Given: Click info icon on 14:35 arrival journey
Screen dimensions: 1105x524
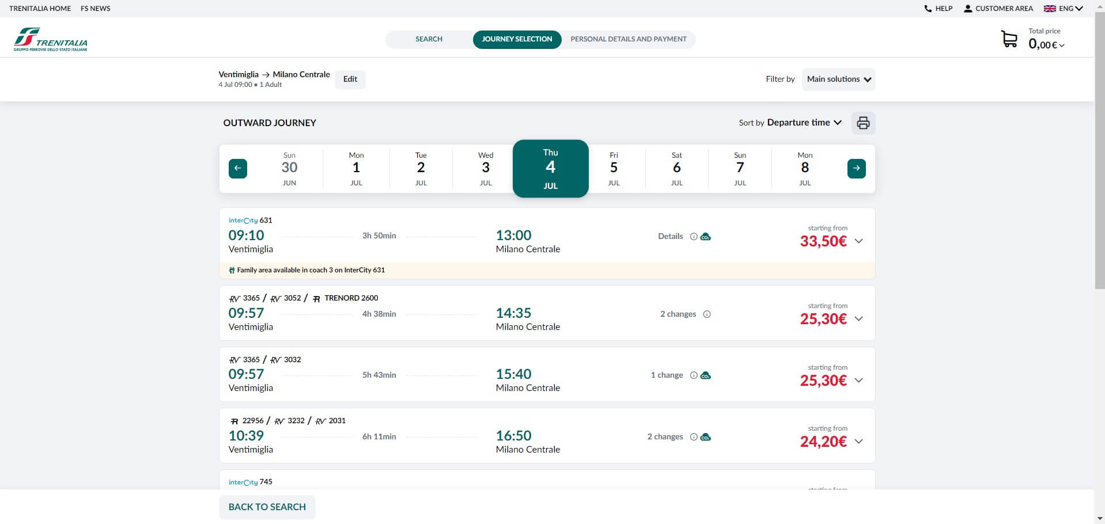Looking at the screenshot, I should tap(707, 314).
